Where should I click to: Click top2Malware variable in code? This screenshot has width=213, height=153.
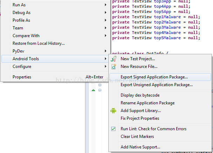[167, 22]
